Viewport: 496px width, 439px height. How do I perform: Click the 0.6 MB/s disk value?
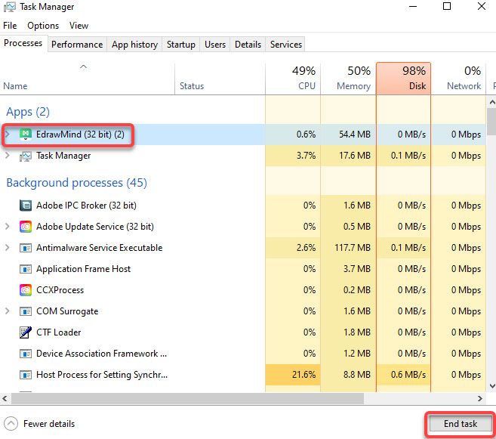pyautogui.click(x=408, y=375)
